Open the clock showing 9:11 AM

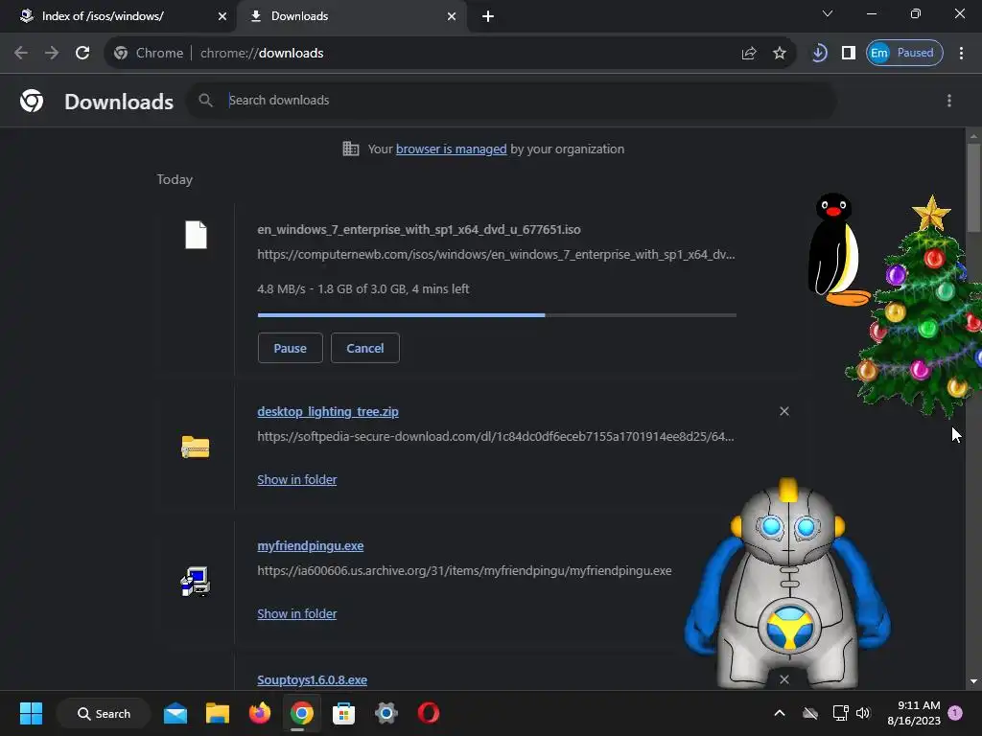point(914,713)
